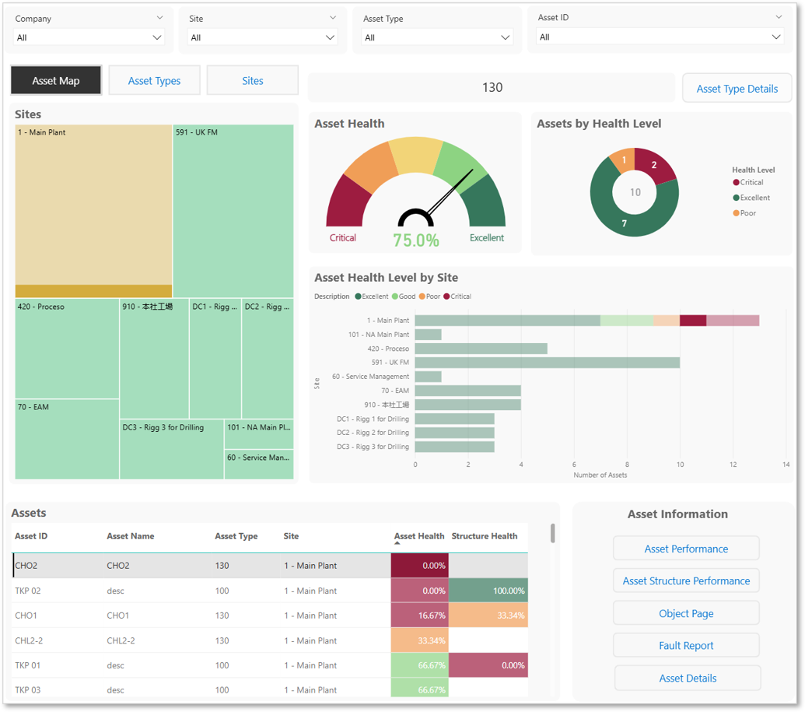Click the dark red Critical bar segment for Main Plant
Viewport: 805px width, 712px height.
coord(693,321)
